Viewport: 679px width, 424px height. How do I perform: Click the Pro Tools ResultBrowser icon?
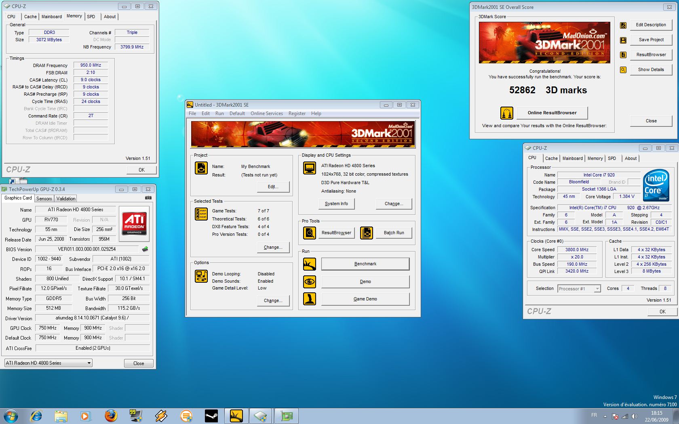(310, 233)
